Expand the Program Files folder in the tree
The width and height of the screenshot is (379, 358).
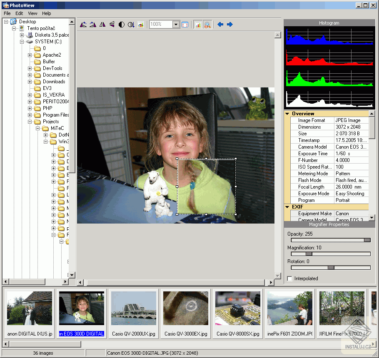[30, 115]
